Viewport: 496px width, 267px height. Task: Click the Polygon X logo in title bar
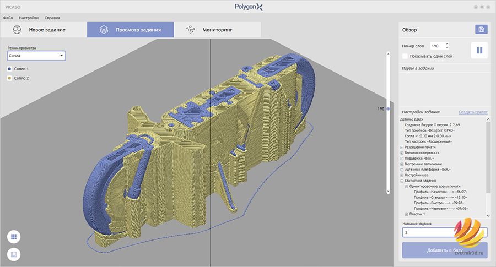tap(249, 7)
